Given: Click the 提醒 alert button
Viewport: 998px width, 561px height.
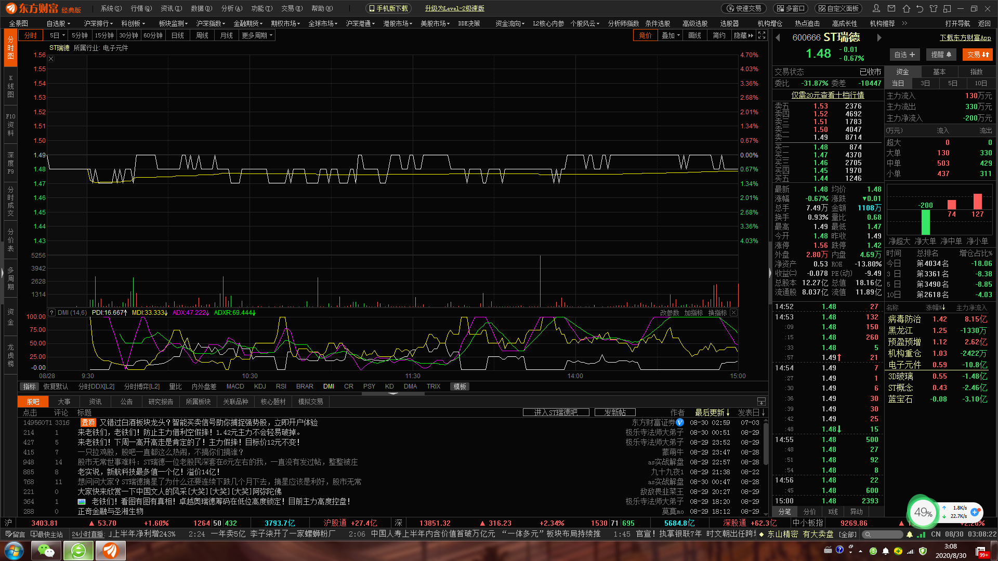Looking at the screenshot, I should [941, 55].
